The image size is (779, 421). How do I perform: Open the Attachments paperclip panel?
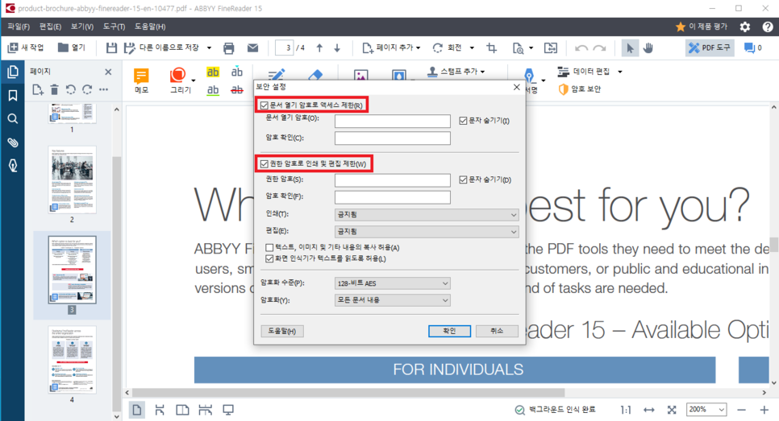(x=13, y=142)
